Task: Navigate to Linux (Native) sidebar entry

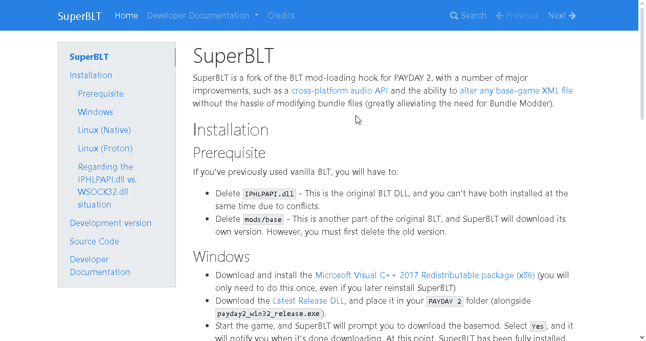Action: pos(104,130)
